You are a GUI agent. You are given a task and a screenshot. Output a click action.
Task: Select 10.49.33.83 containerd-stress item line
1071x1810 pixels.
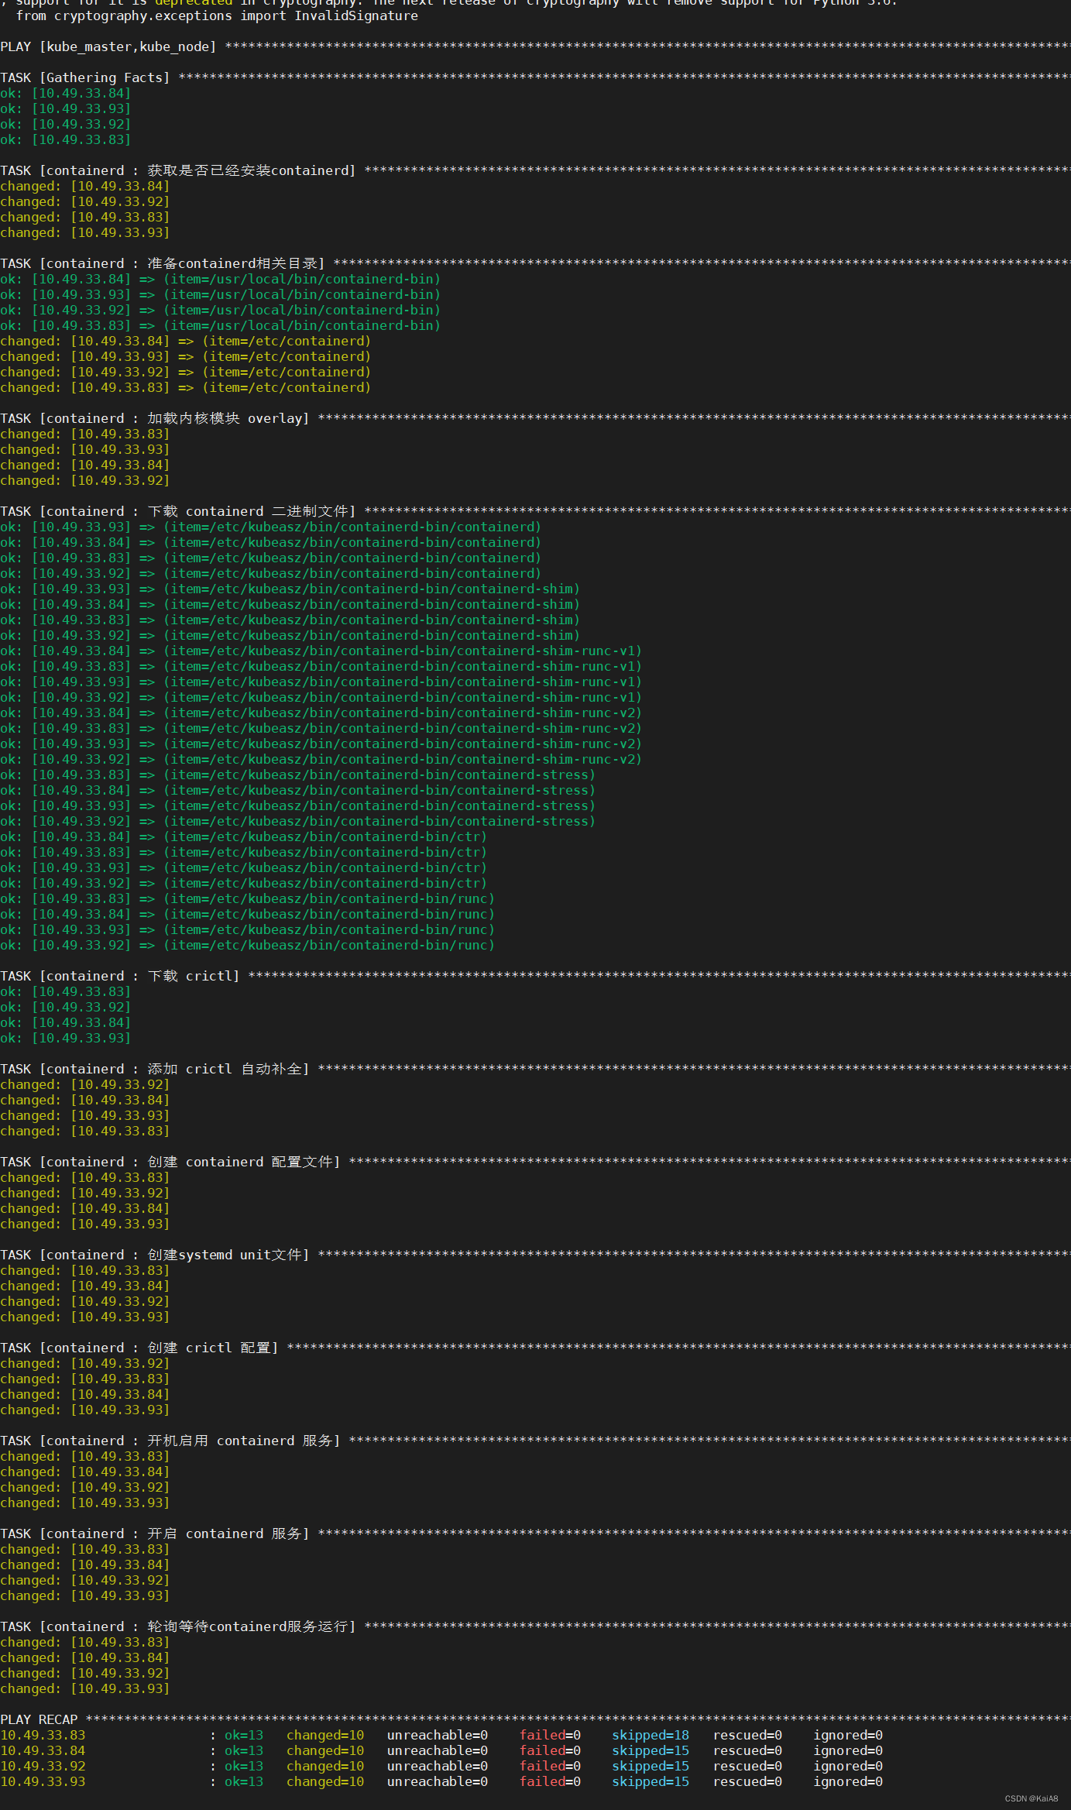[x=298, y=774]
